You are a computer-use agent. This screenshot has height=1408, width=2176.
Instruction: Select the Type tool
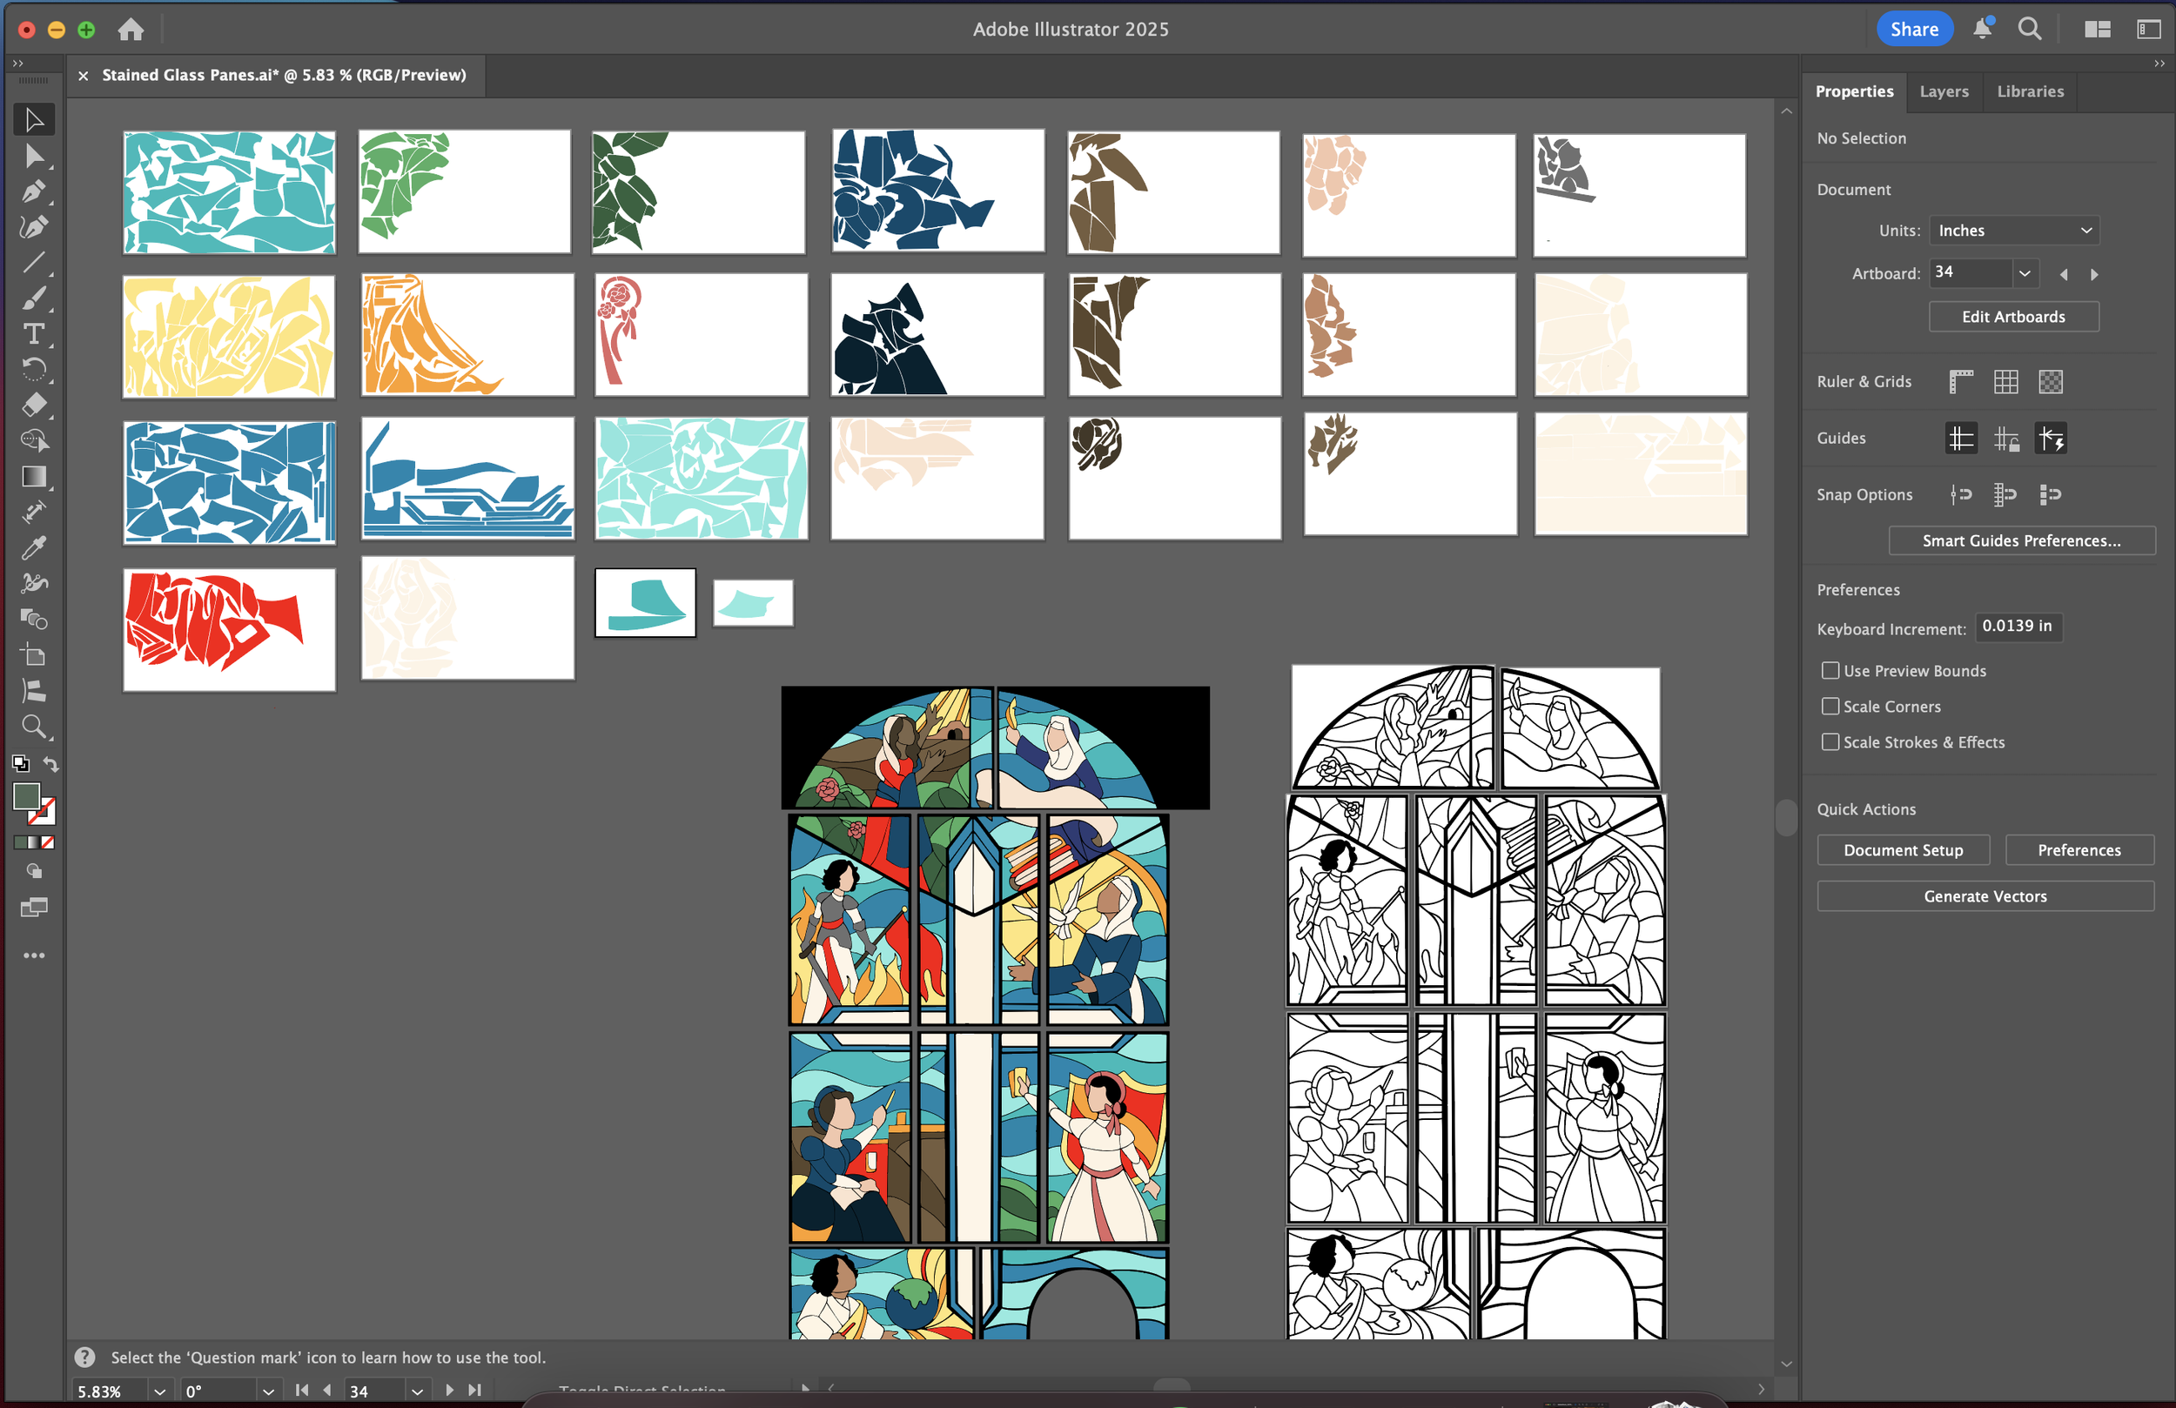[x=34, y=333]
